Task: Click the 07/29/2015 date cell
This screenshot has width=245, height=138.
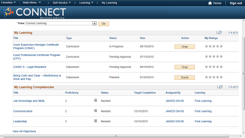Action: tap(147, 77)
